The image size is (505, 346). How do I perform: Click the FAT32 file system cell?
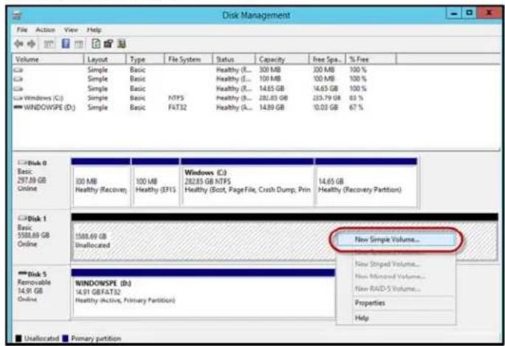click(x=177, y=107)
